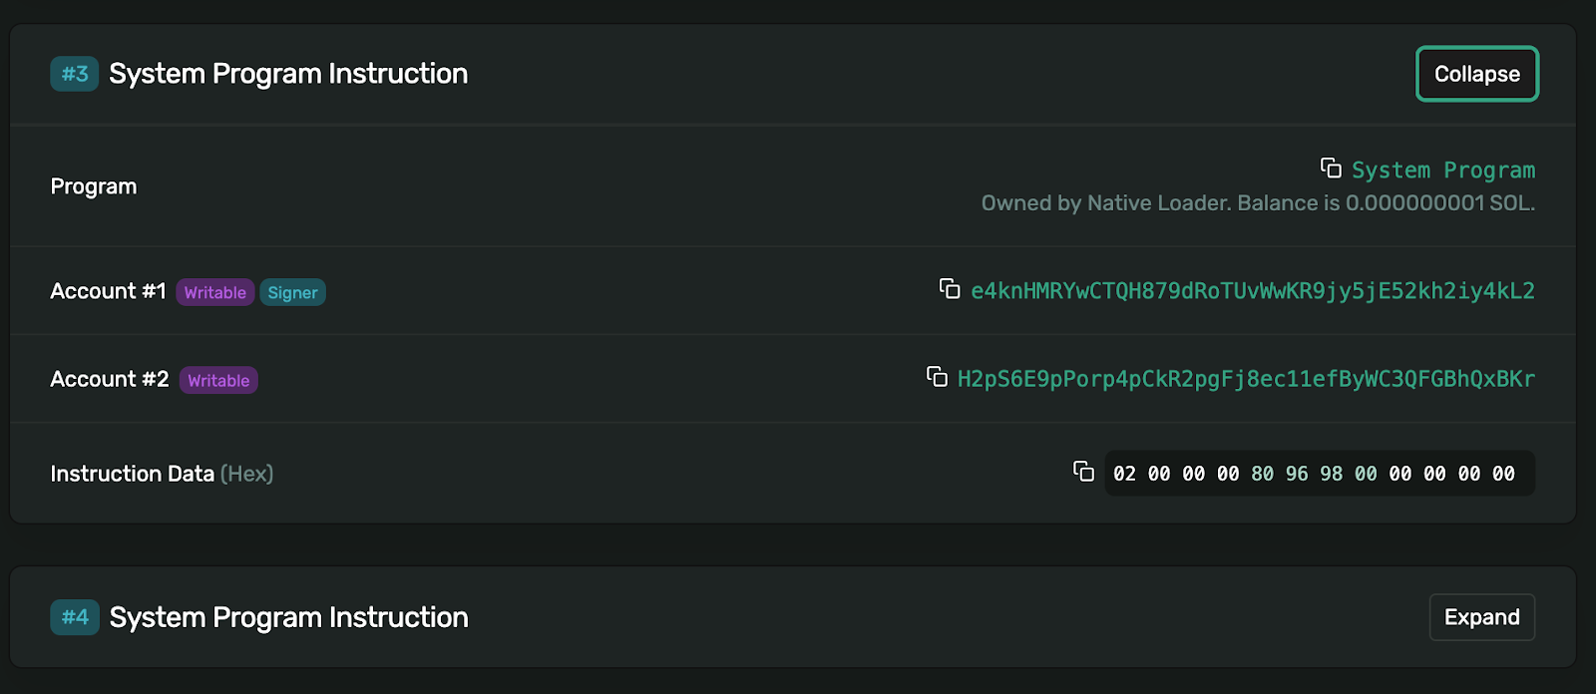Screen dimensions: 1596x694
Task: Click the Program row label
Action: [x=94, y=186]
